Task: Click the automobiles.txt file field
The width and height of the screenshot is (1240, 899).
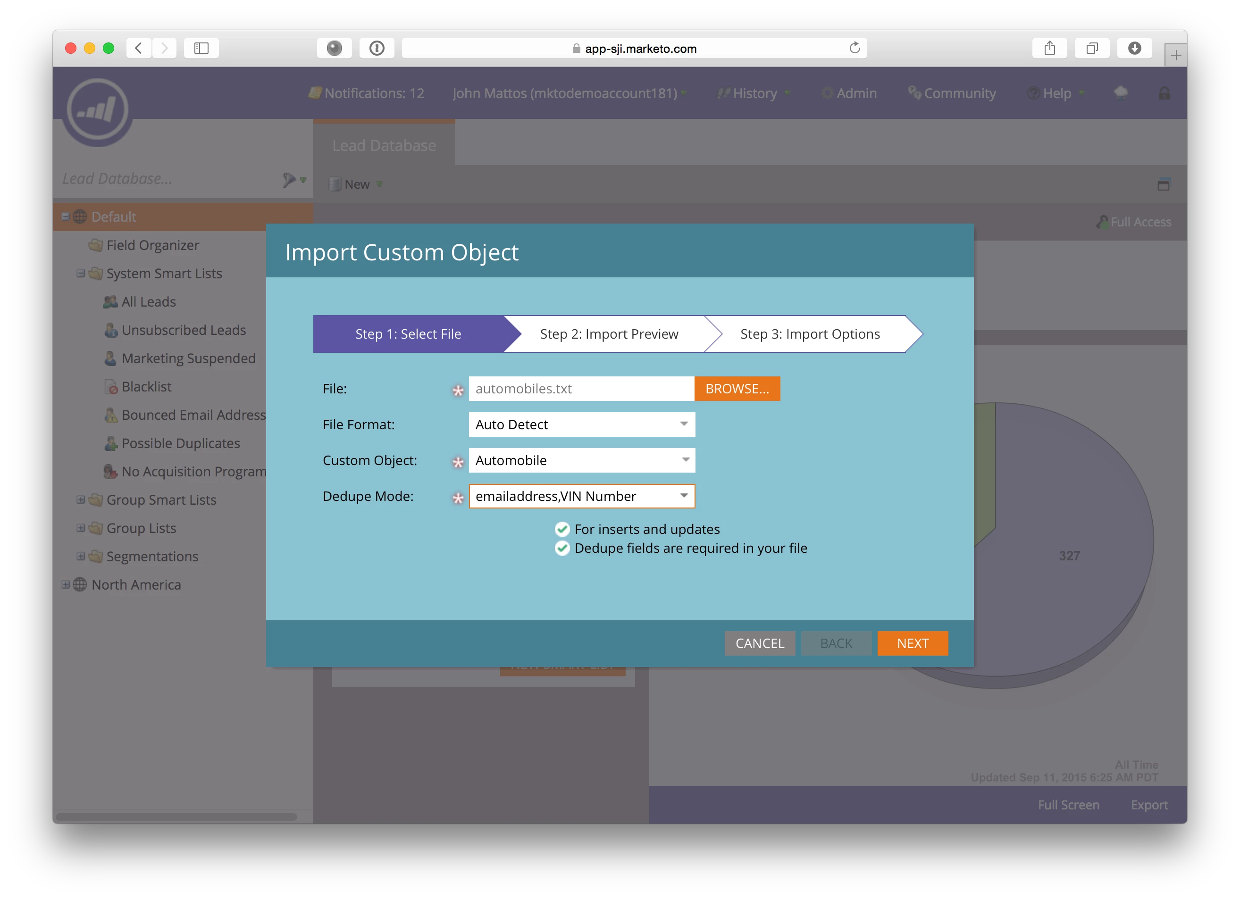Action: click(581, 389)
